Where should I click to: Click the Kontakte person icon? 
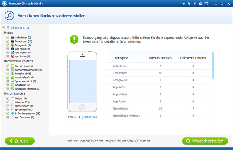click(x=12, y=73)
